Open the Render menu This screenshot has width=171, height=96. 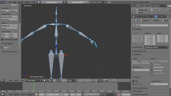[20, 2]
